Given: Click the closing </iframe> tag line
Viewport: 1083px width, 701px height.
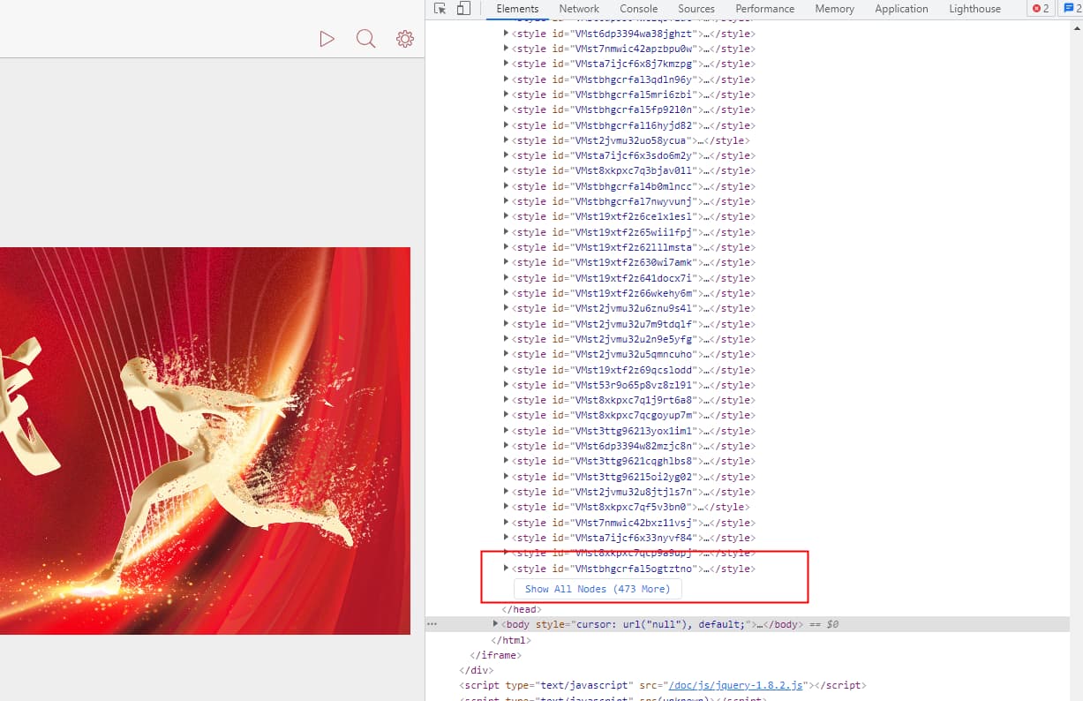Looking at the screenshot, I should pyautogui.click(x=495, y=655).
